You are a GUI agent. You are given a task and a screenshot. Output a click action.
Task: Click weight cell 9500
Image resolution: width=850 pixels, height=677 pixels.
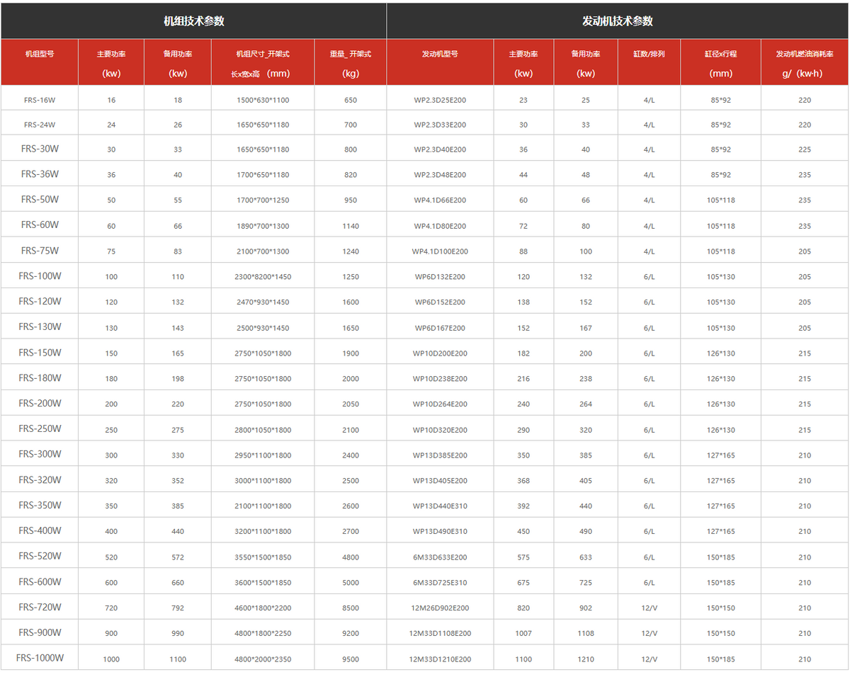click(x=351, y=659)
